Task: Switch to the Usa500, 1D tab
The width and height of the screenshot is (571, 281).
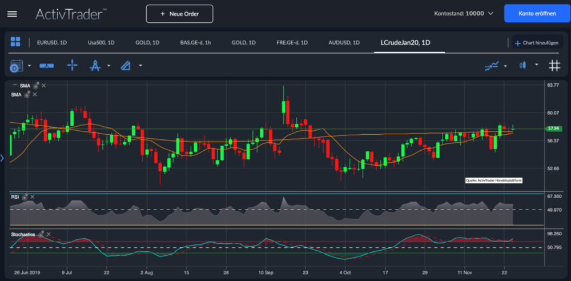Action: [101, 43]
